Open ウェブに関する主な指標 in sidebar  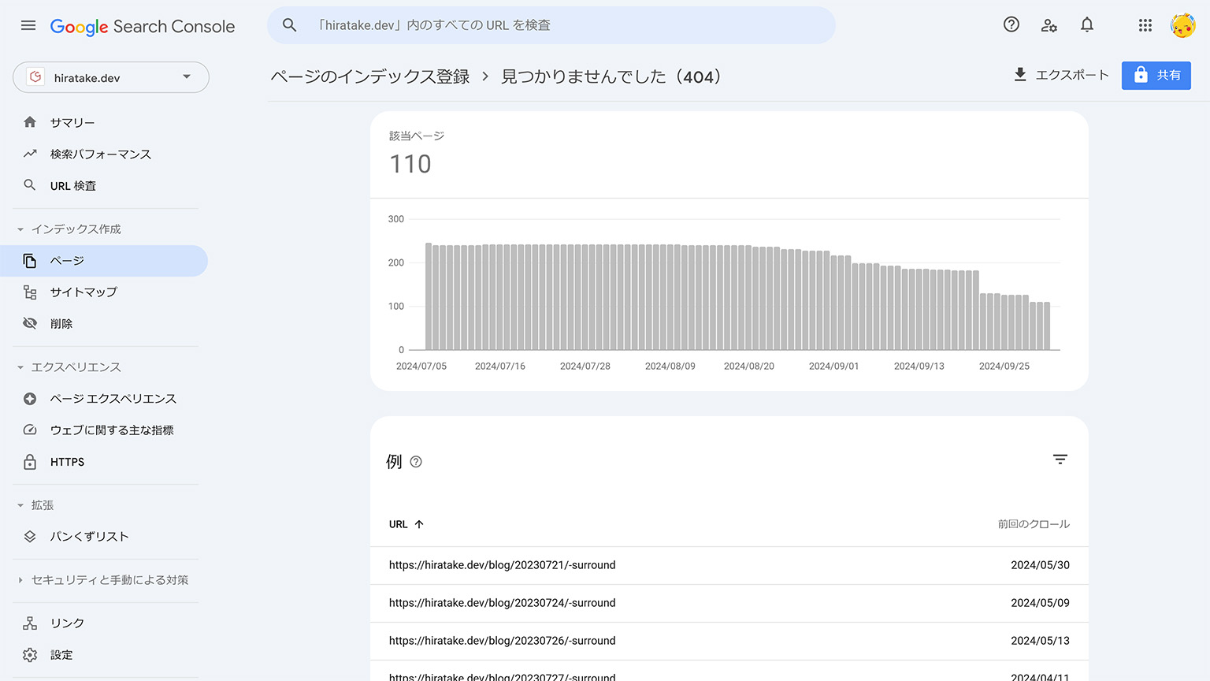(104, 430)
